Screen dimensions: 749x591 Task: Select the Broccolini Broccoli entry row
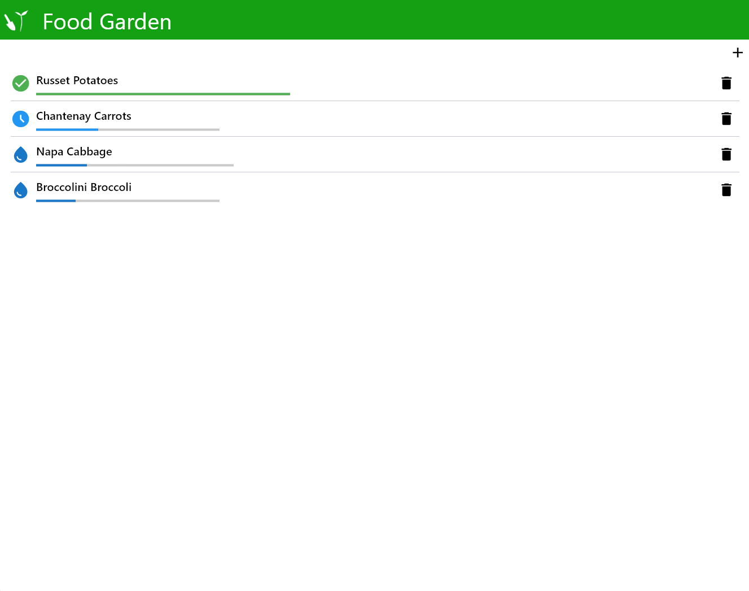pyautogui.click(x=84, y=187)
